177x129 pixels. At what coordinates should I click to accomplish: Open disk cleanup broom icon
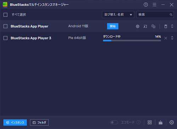coord(160,122)
